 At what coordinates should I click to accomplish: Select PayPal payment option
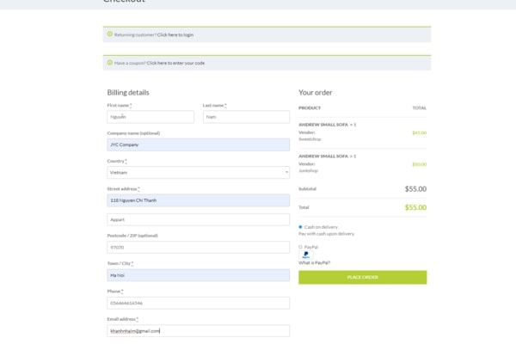click(300, 247)
